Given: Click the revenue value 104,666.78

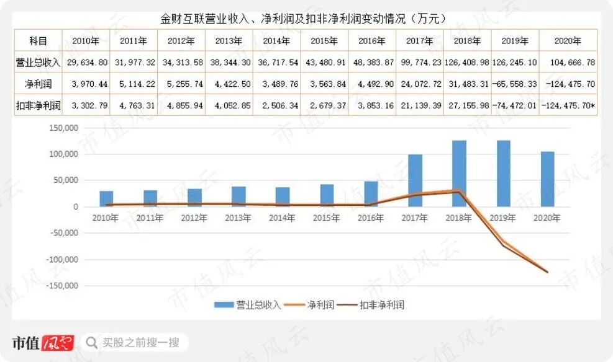Looking at the screenshot, I should 573,63.
